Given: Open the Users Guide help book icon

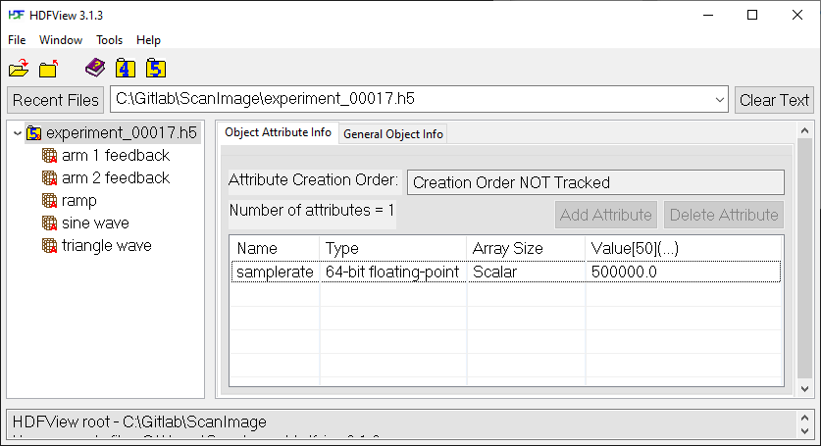Looking at the screenshot, I should click(x=95, y=68).
